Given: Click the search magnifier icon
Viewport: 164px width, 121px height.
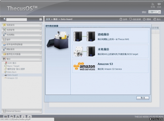Looking at the screenshot, I should pyautogui.click(x=5, y=19).
